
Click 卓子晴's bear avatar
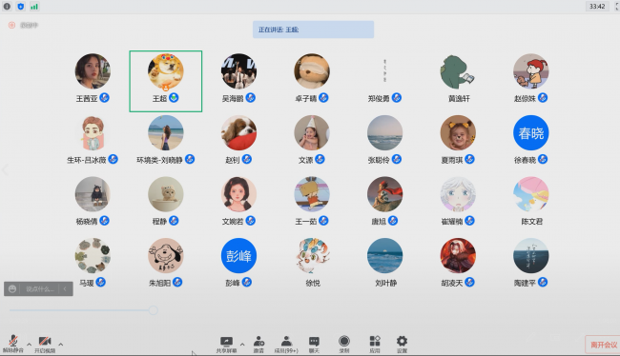(312, 71)
